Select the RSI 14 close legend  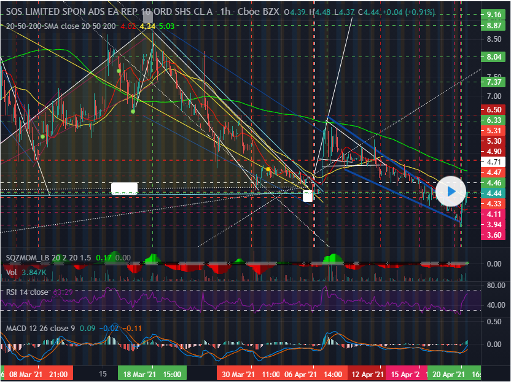click(x=27, y=292)
